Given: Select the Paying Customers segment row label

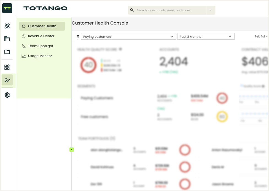Looking at the screenshot, I should tap(97, 98).
